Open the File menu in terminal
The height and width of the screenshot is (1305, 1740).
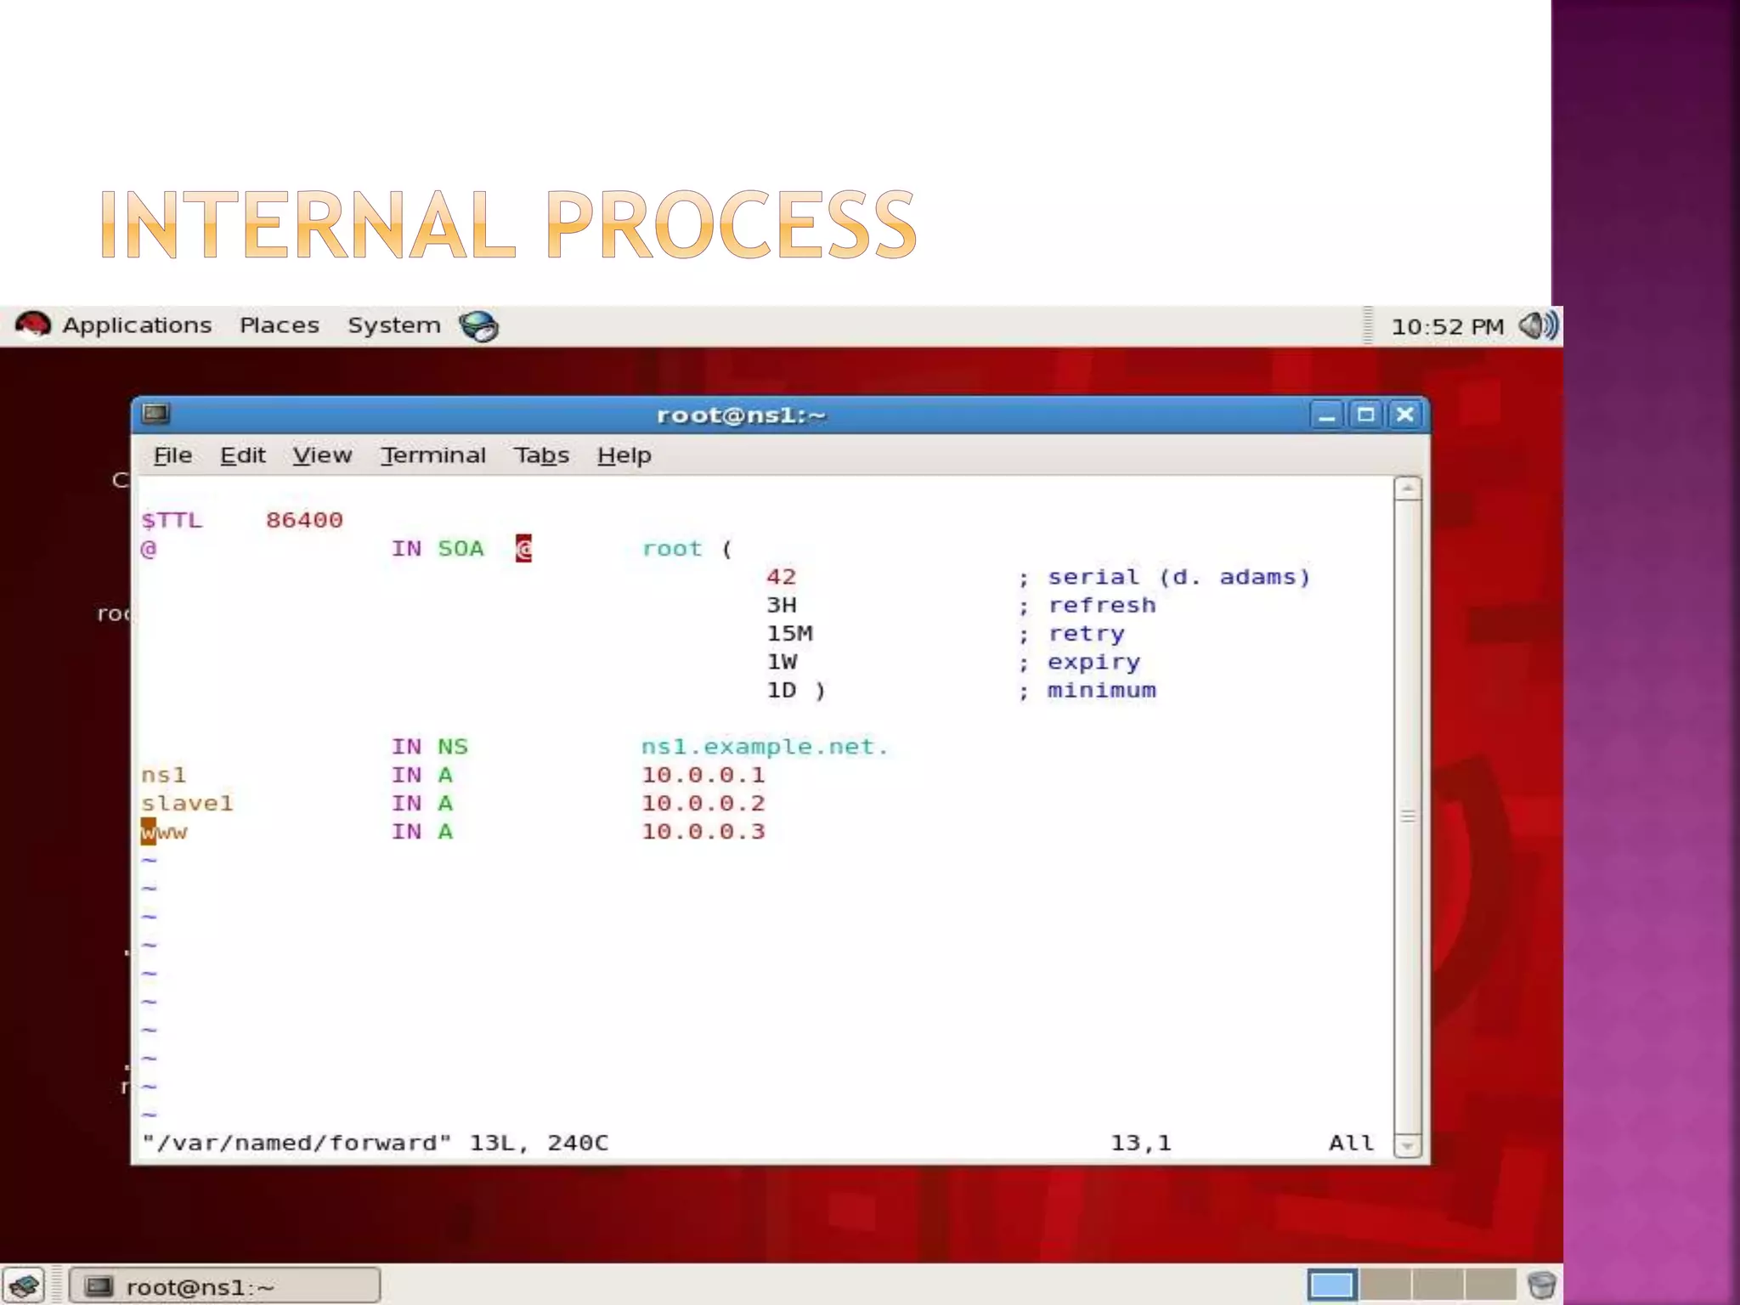click(172, 455)
